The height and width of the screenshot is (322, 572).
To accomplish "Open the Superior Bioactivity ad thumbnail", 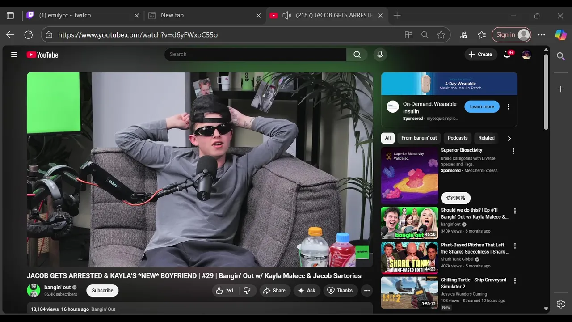I will coord(409,176).
